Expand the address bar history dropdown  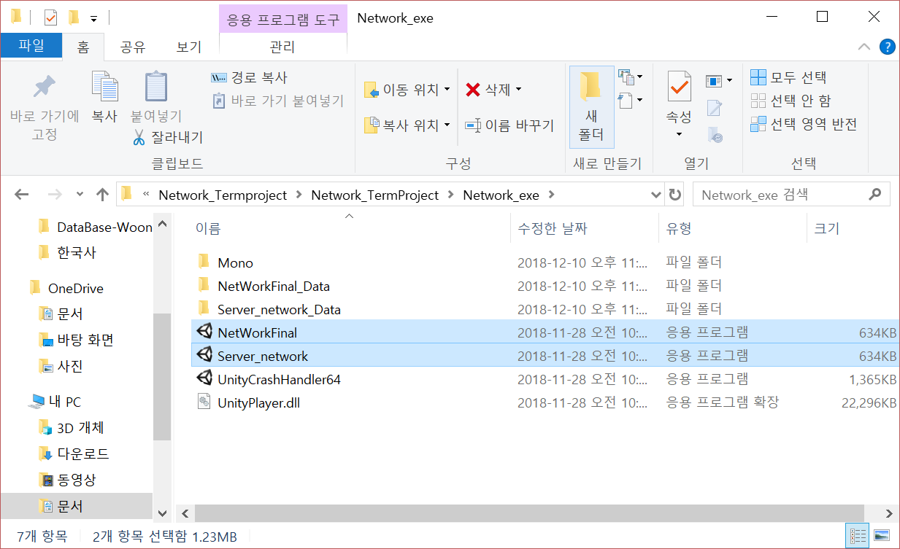tap(655, 195)
